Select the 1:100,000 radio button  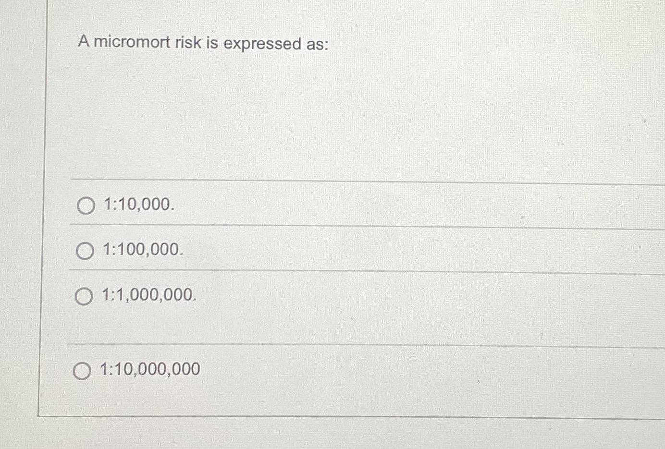[86, 251]
